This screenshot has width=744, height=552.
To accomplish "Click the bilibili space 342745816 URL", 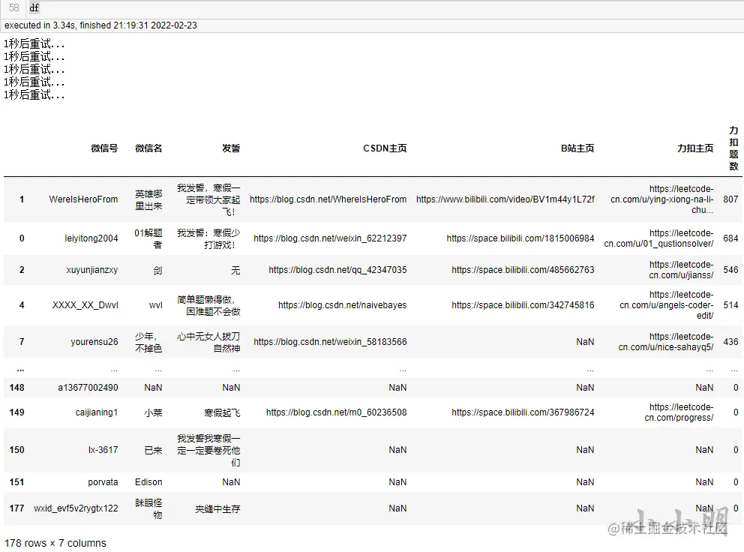I will click(x=523, y=304).
